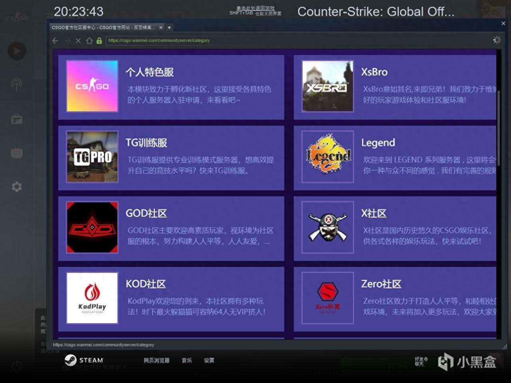Click the green secure-site lock icon
Viewport: 511px width, 383px height.
[x=99, y=40]
